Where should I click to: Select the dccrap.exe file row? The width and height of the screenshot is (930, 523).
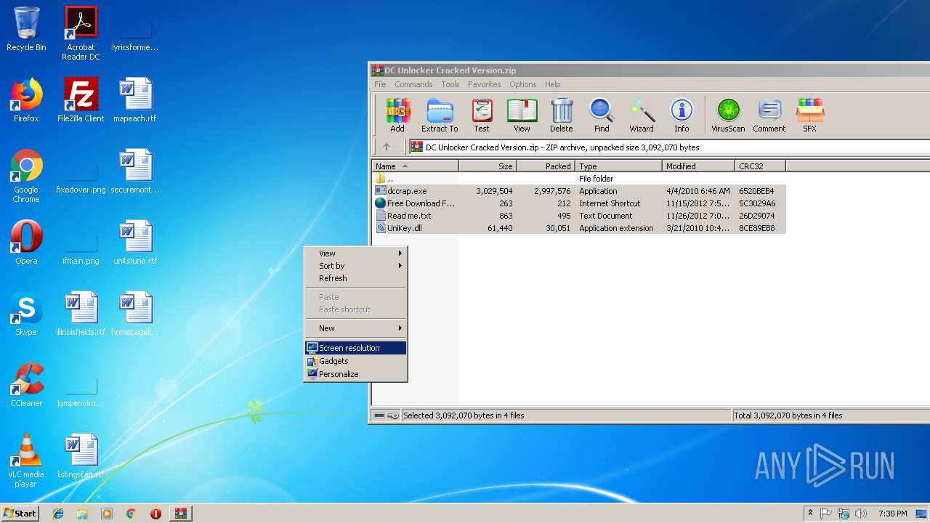(x=579, y=191)
